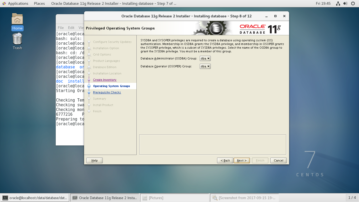
Task: Switch to Pictures taskbar item
Action: pyautogui.click(x=175, y=198)
